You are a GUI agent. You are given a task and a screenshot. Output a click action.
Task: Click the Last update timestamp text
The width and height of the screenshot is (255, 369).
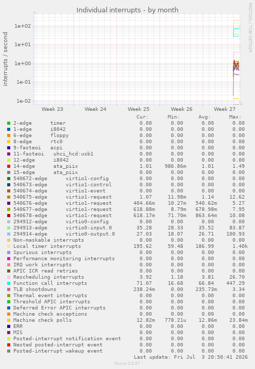coord(191,357)
